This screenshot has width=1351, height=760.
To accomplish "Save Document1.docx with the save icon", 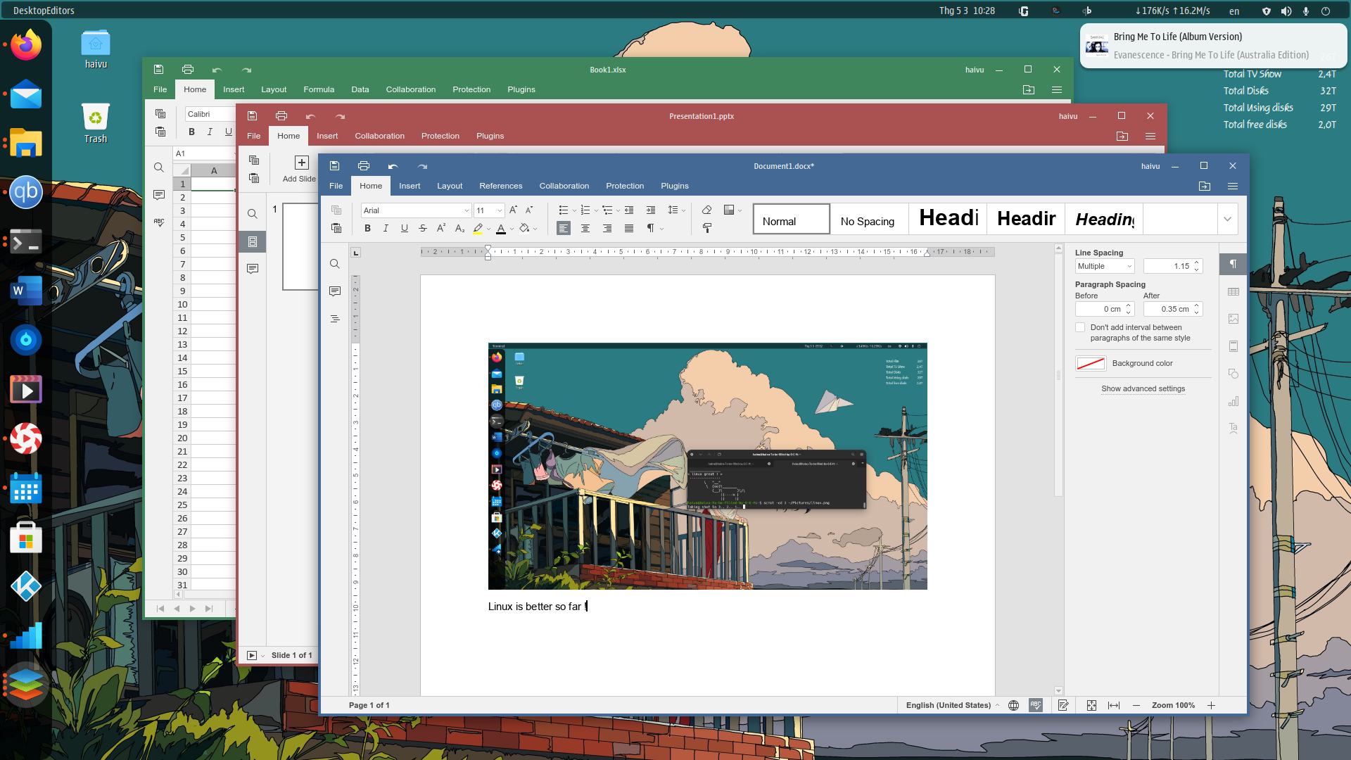I will pos(335,166).
